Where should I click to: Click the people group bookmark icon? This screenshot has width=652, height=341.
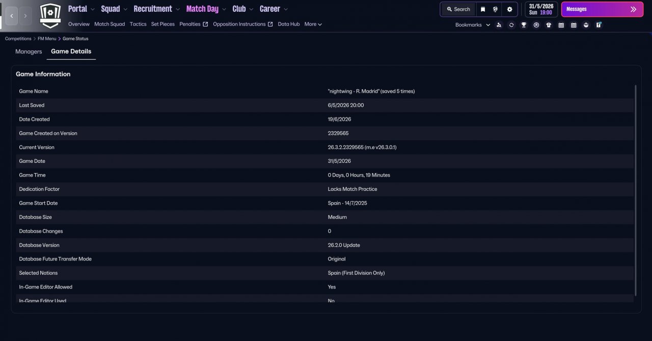586,25
